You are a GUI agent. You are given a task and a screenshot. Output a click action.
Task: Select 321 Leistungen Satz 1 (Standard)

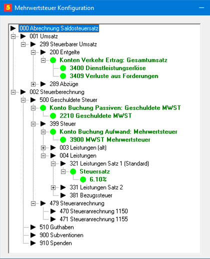pos(109,163)
